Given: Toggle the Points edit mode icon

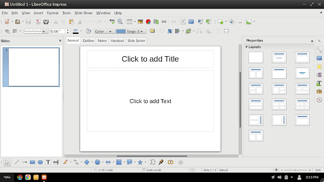Looking at the screenshot, I should pyautogui.click(x=152, y=162).
